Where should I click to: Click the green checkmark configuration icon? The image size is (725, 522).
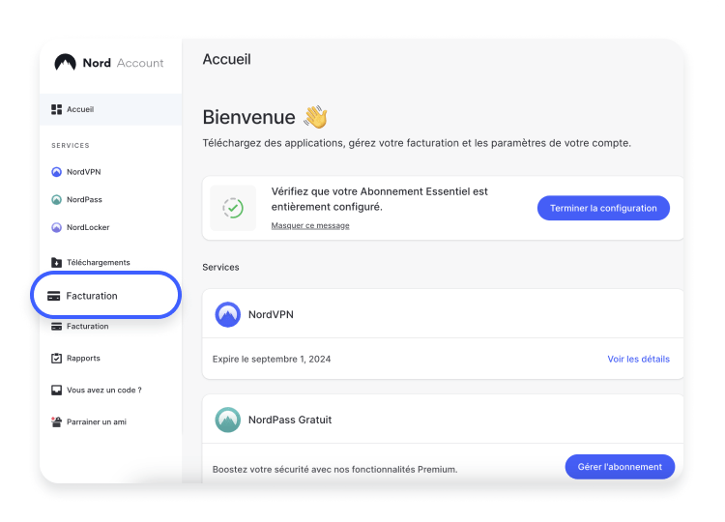(x=233, y=208)
